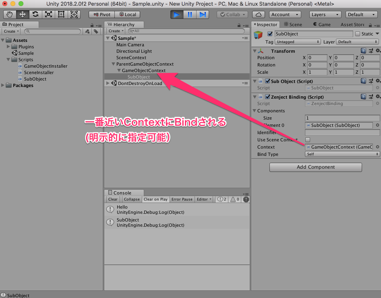Open the Account dropdown

(285, 14)
